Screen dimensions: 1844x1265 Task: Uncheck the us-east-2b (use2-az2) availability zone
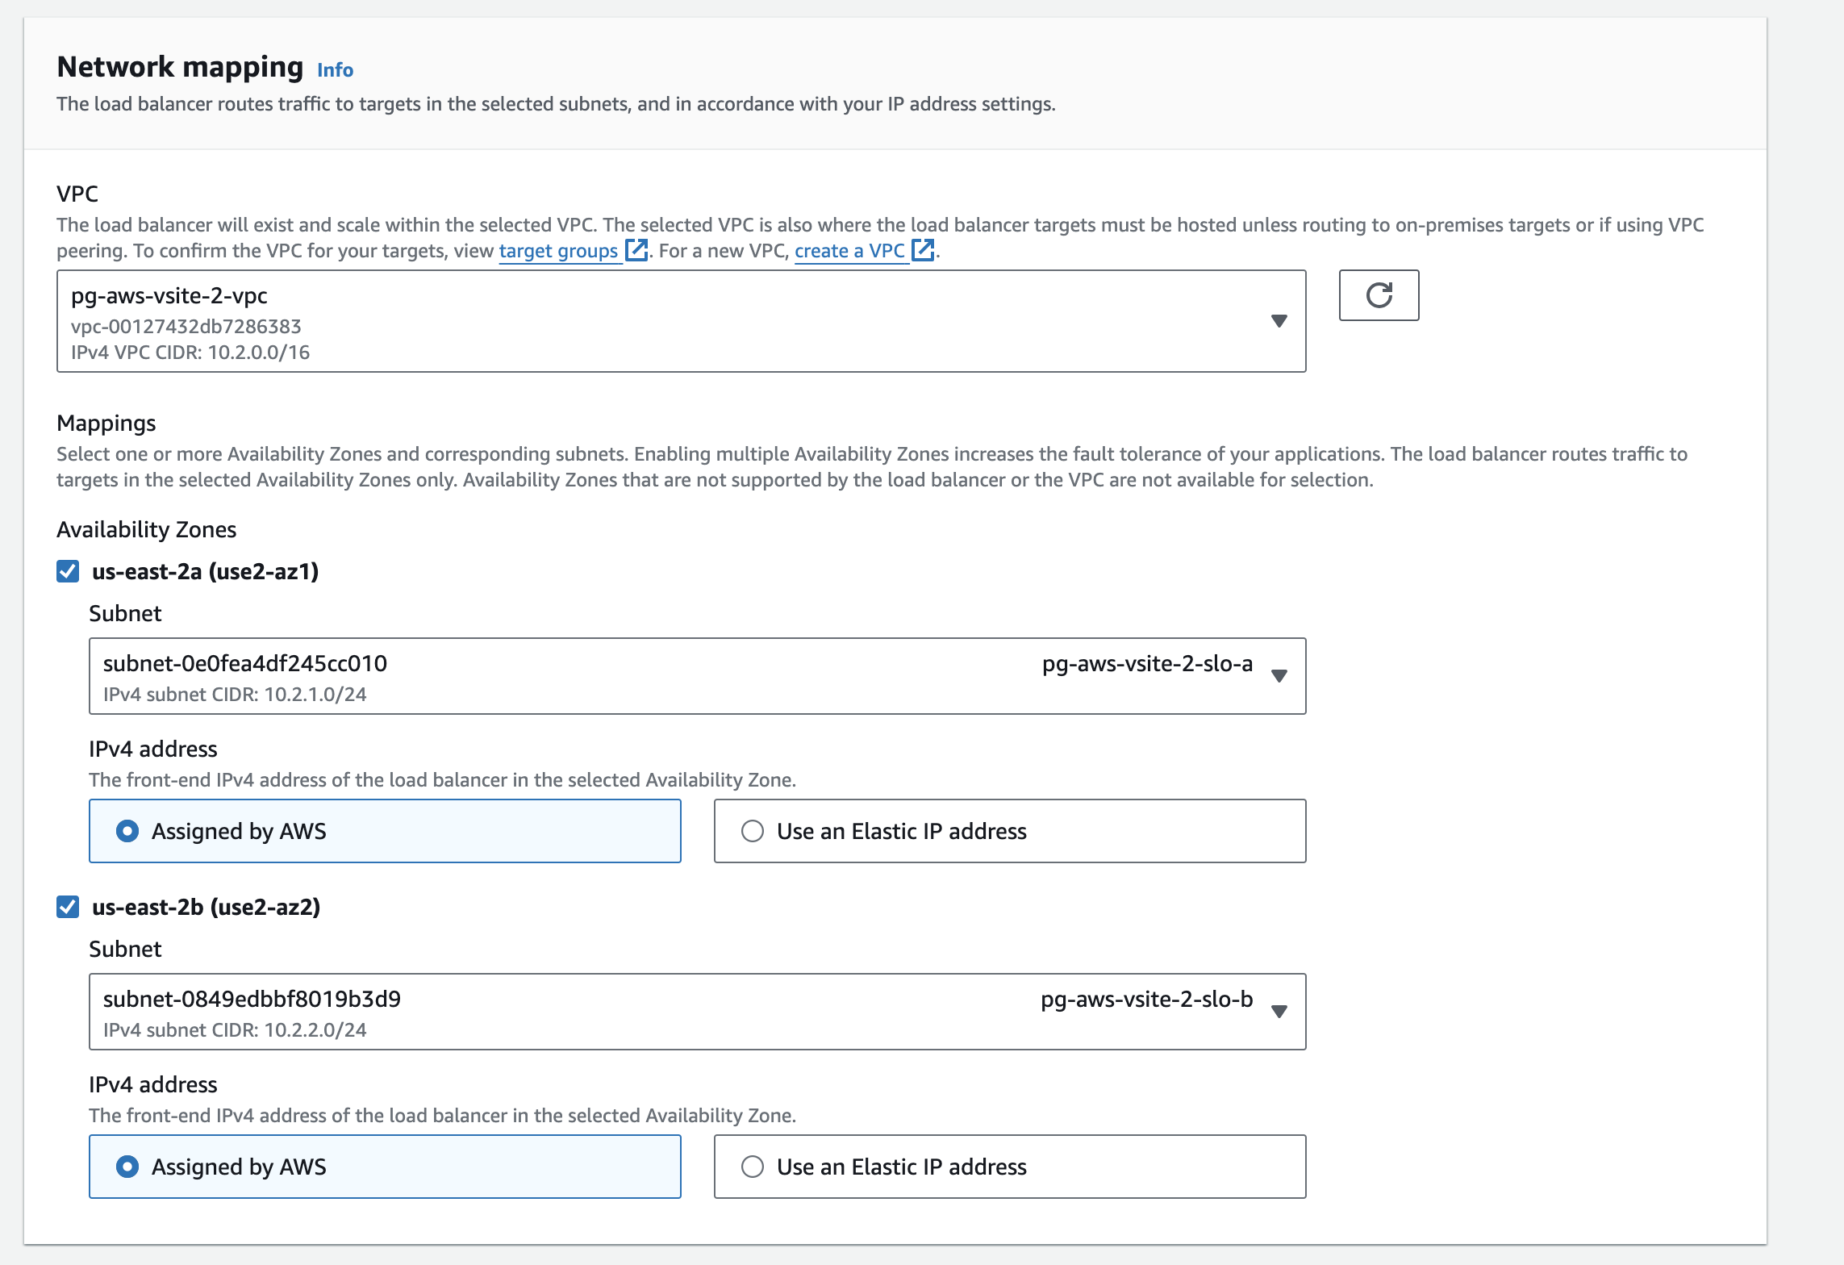coord(67,908)
